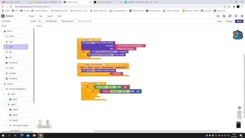Click the trash can in the workspace
Image resolution: width=245 pixels, height=138 pixels.
238,125
